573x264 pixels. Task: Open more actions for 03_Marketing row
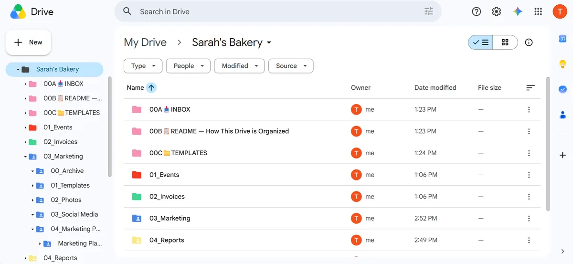pos(529,219)
